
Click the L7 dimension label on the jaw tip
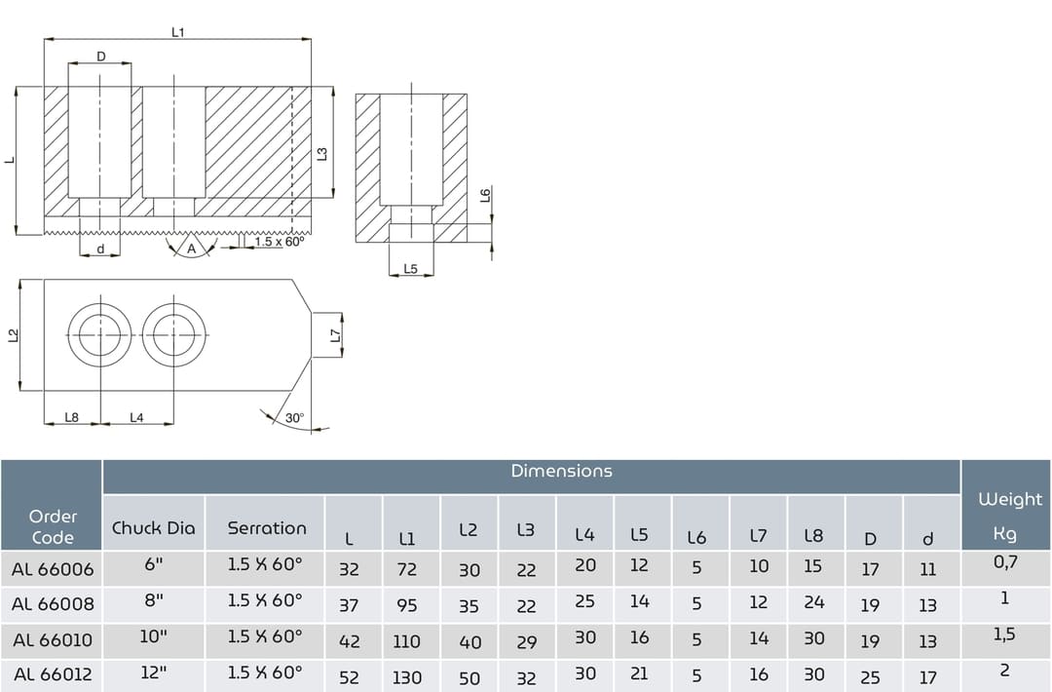(x=335, y=335)
